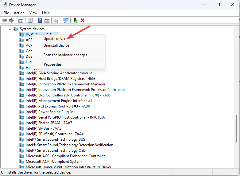
Task: Select Uninstall device in the context menu
Action: [x=56, y=45]
